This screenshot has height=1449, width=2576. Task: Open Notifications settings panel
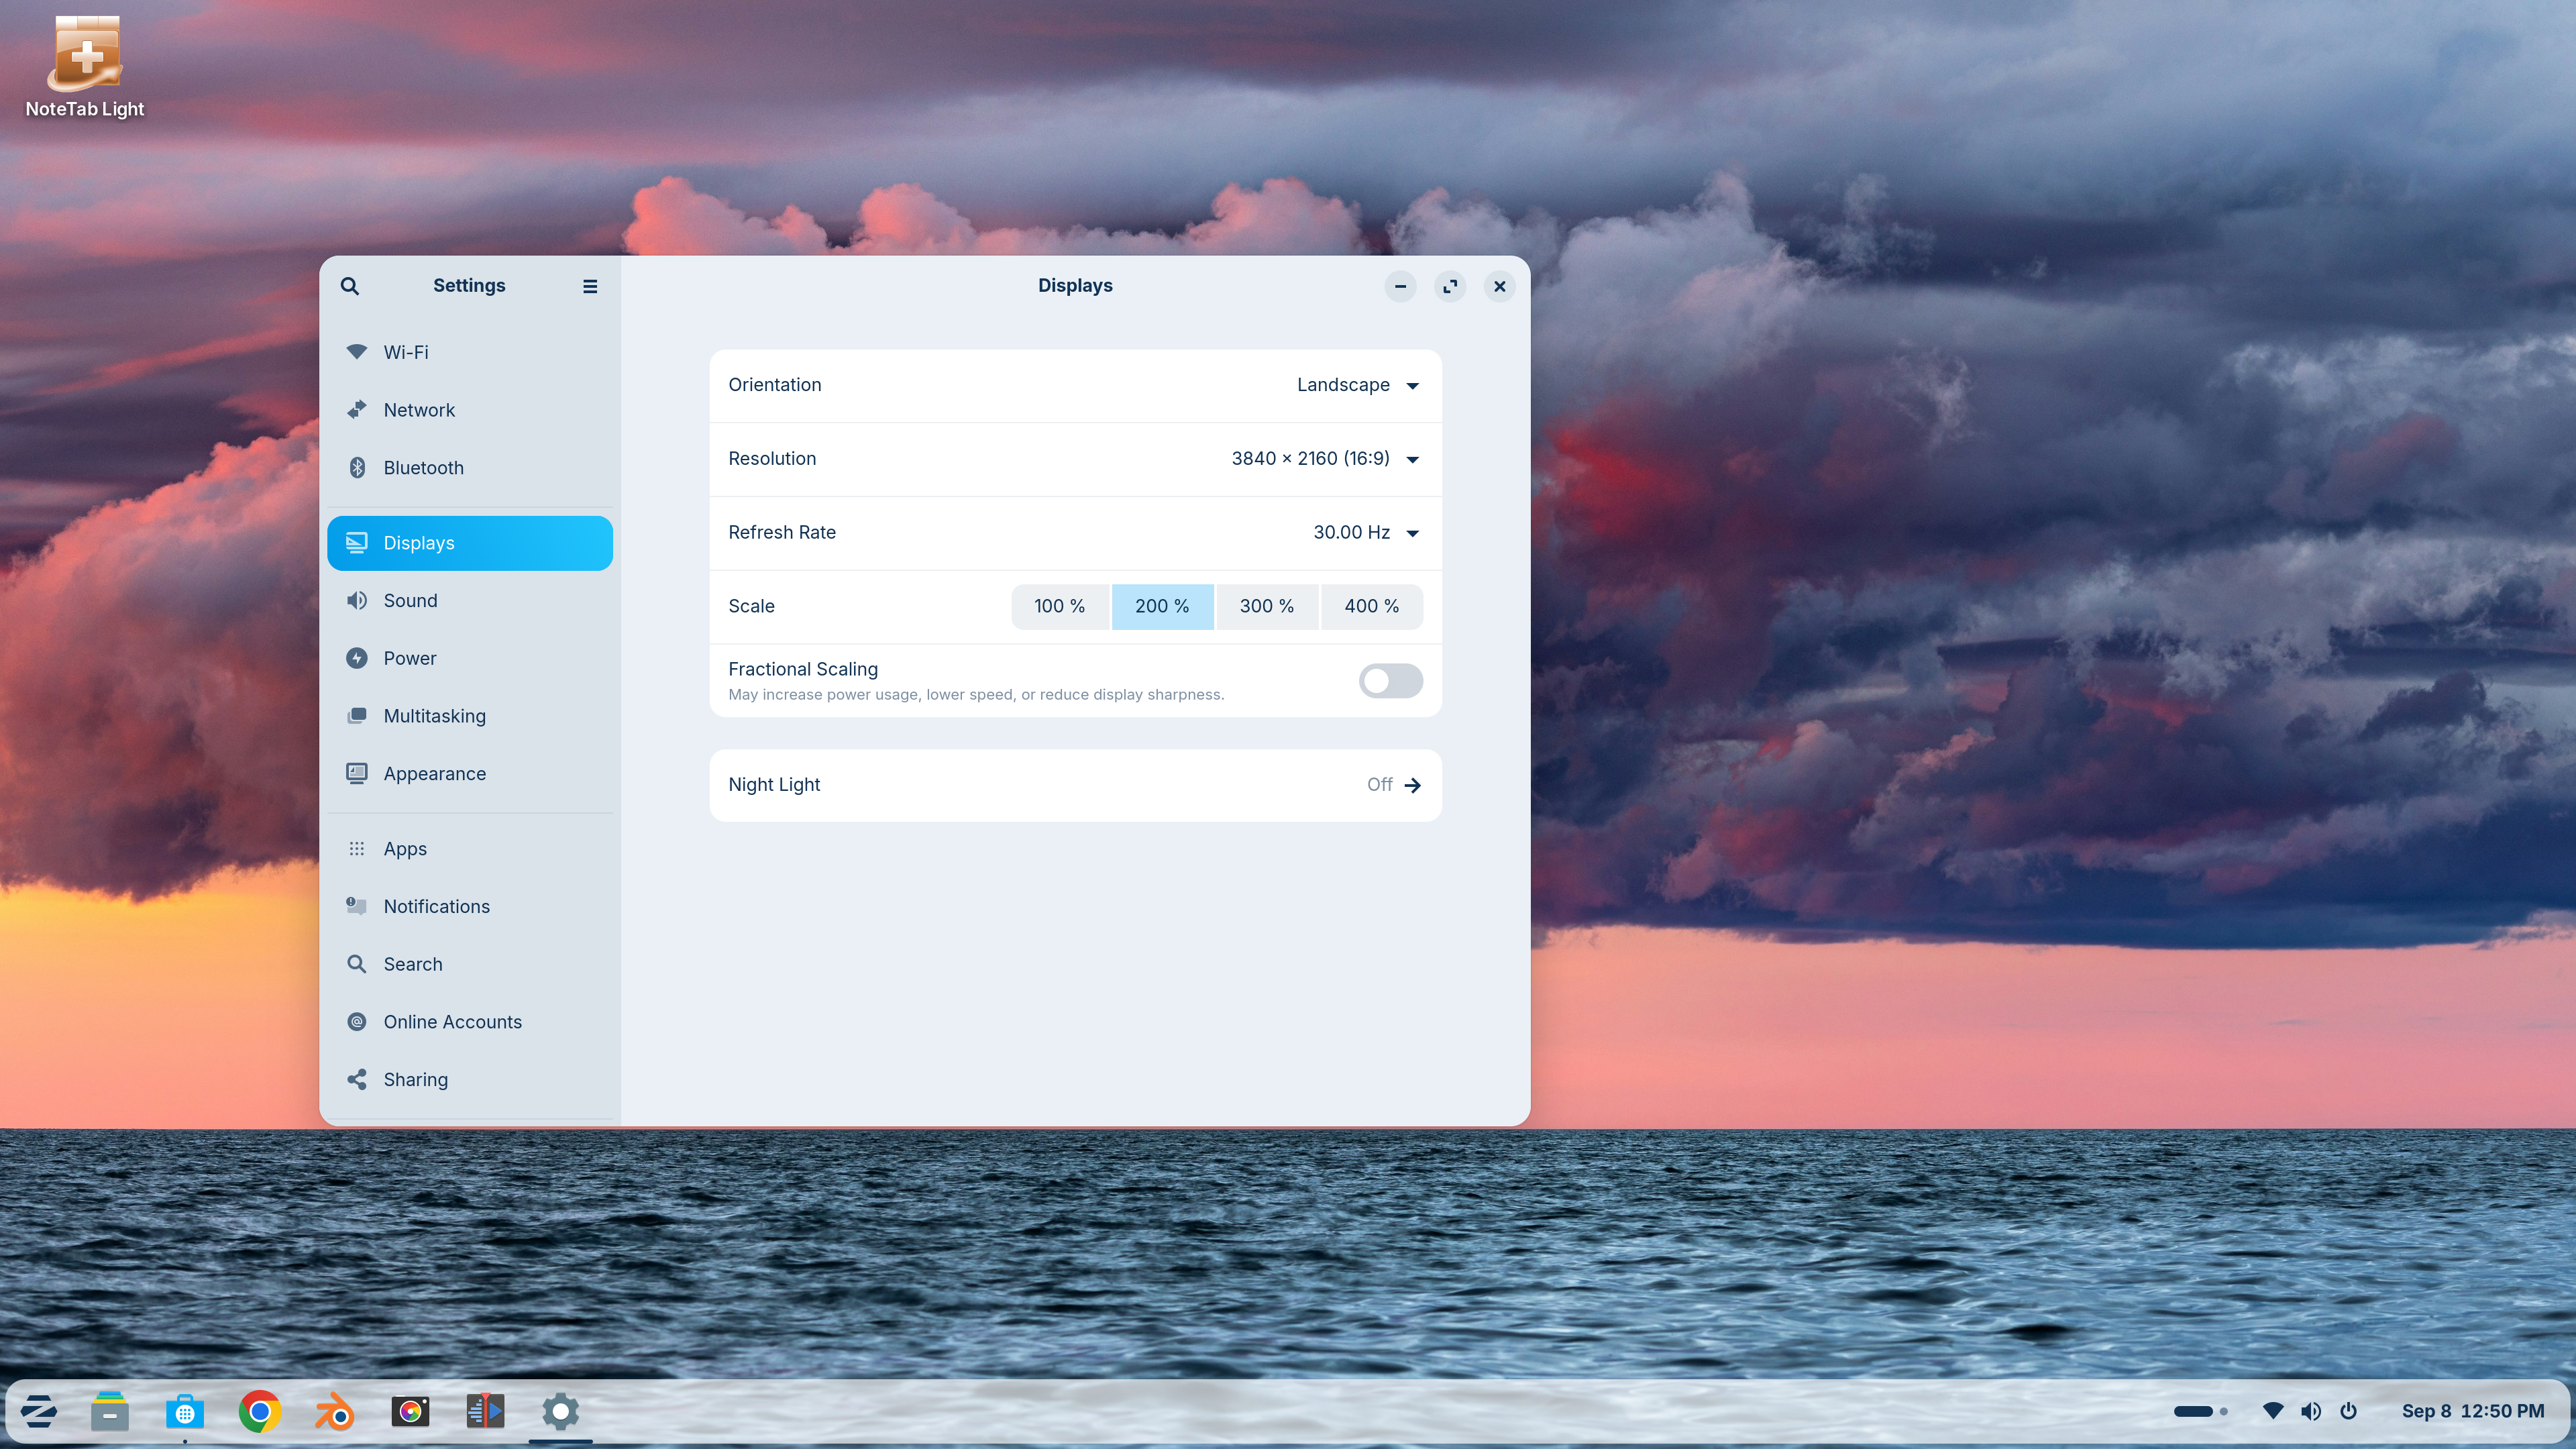(470, 907)
